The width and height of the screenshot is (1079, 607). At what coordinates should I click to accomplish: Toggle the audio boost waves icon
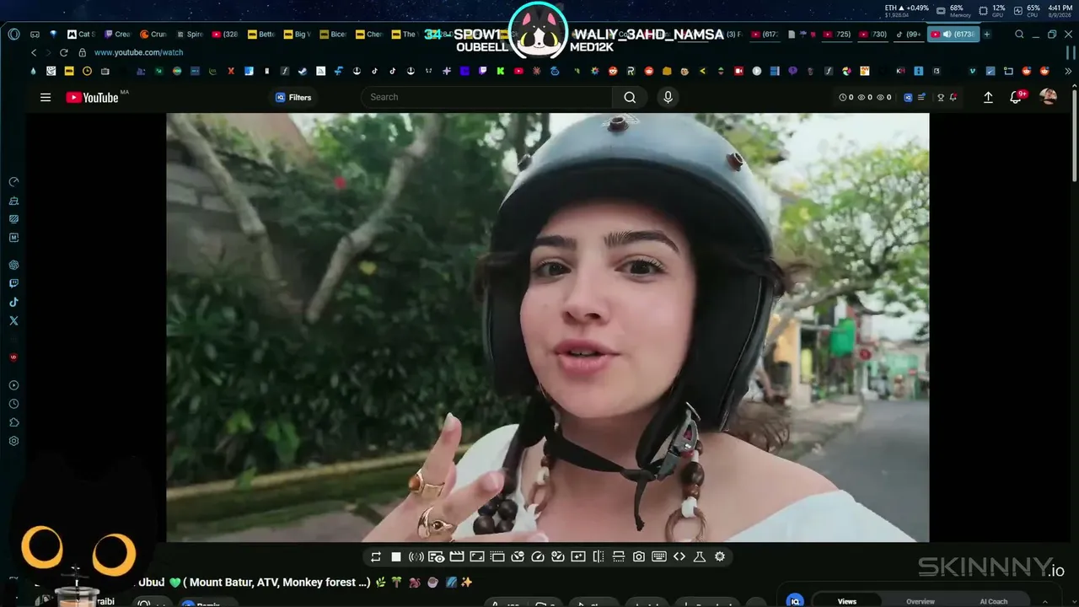tap(416, 556)
